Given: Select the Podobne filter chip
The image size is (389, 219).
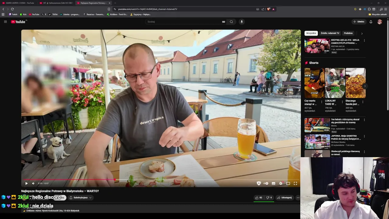Looking at the screenshot, I should 348,33.
